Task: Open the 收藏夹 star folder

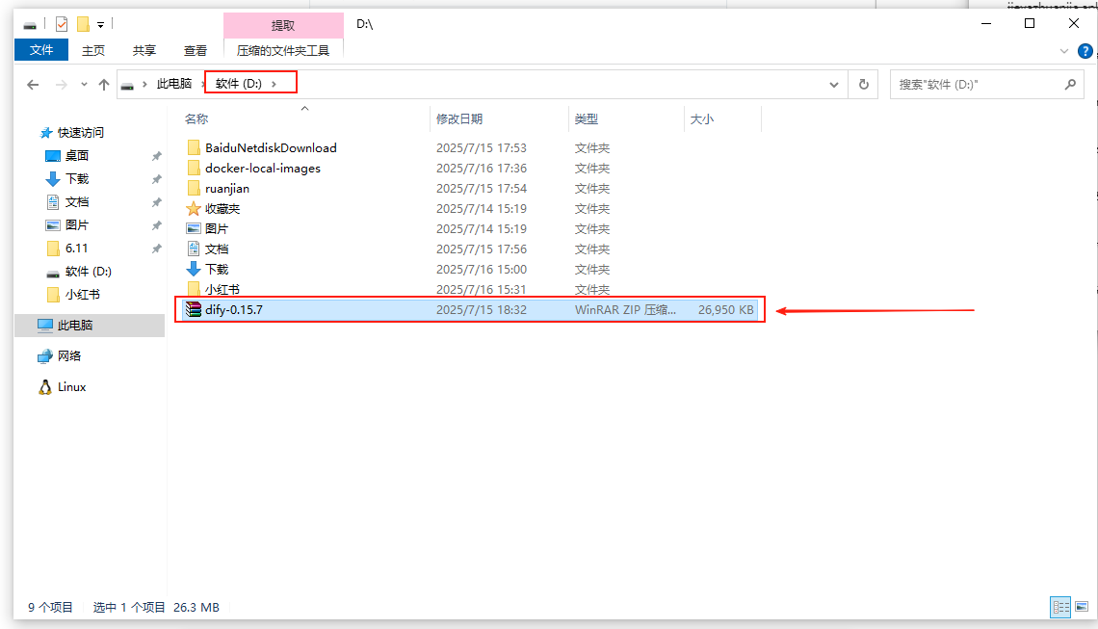Action: (222, 209)
